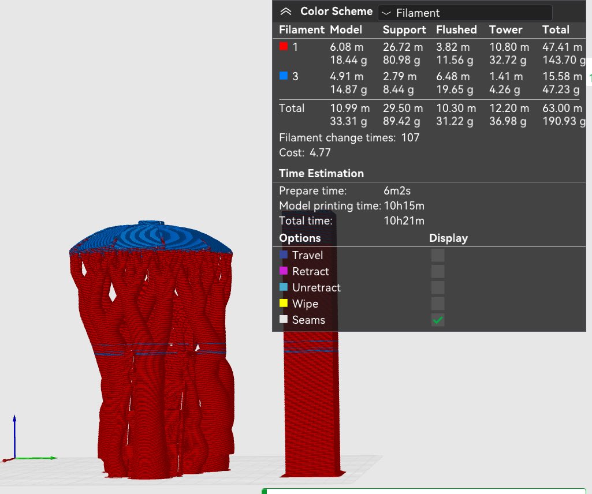The image size is (592, 494).
Task: Open the Filament color scheme dropdown
Action: pos(464,12)
